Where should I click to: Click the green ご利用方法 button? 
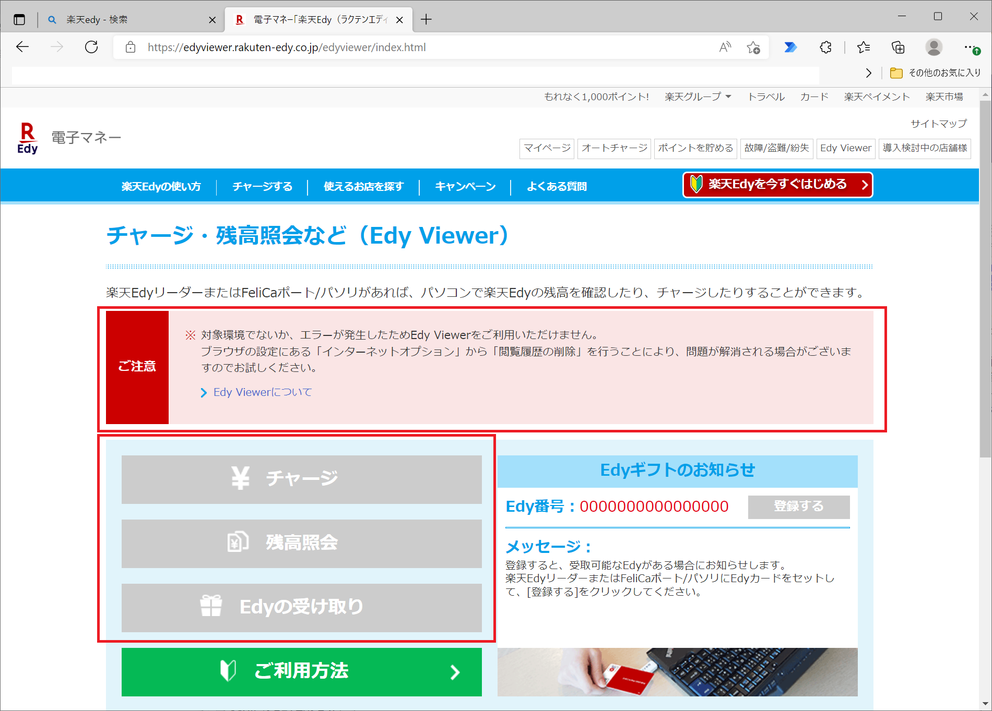tap(301, 672)
